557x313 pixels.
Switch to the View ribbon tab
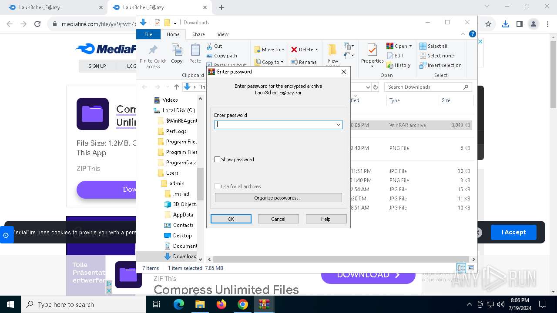pyautogui.click(x=223, y=34)
